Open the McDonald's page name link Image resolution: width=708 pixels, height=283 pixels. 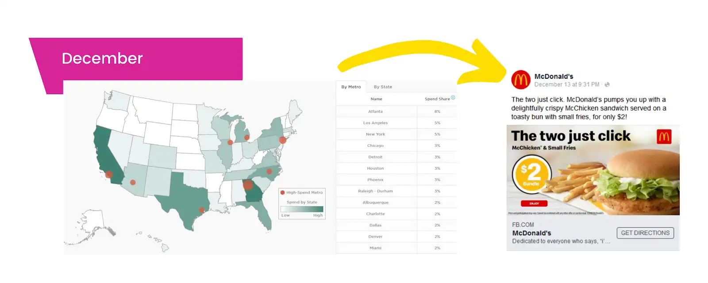[554, 76]
